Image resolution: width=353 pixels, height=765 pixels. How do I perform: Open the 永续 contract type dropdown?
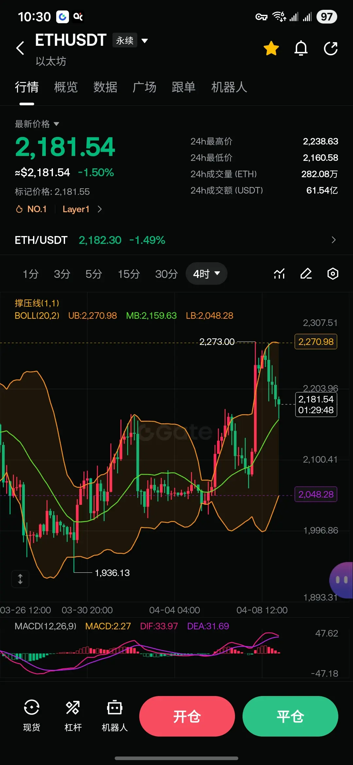click(130, 41)
